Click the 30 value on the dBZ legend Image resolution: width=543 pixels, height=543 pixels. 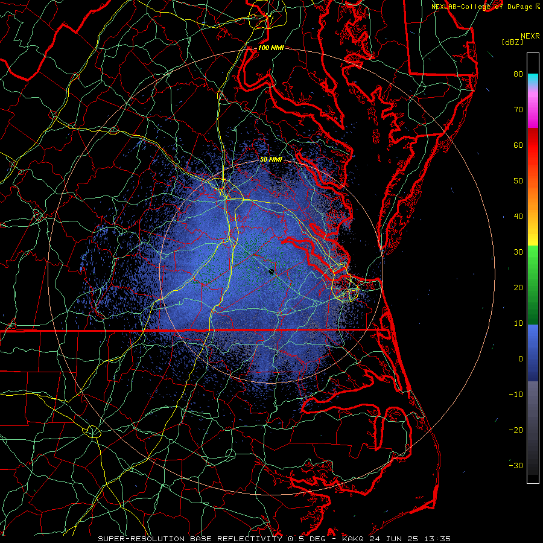(518, 252)
